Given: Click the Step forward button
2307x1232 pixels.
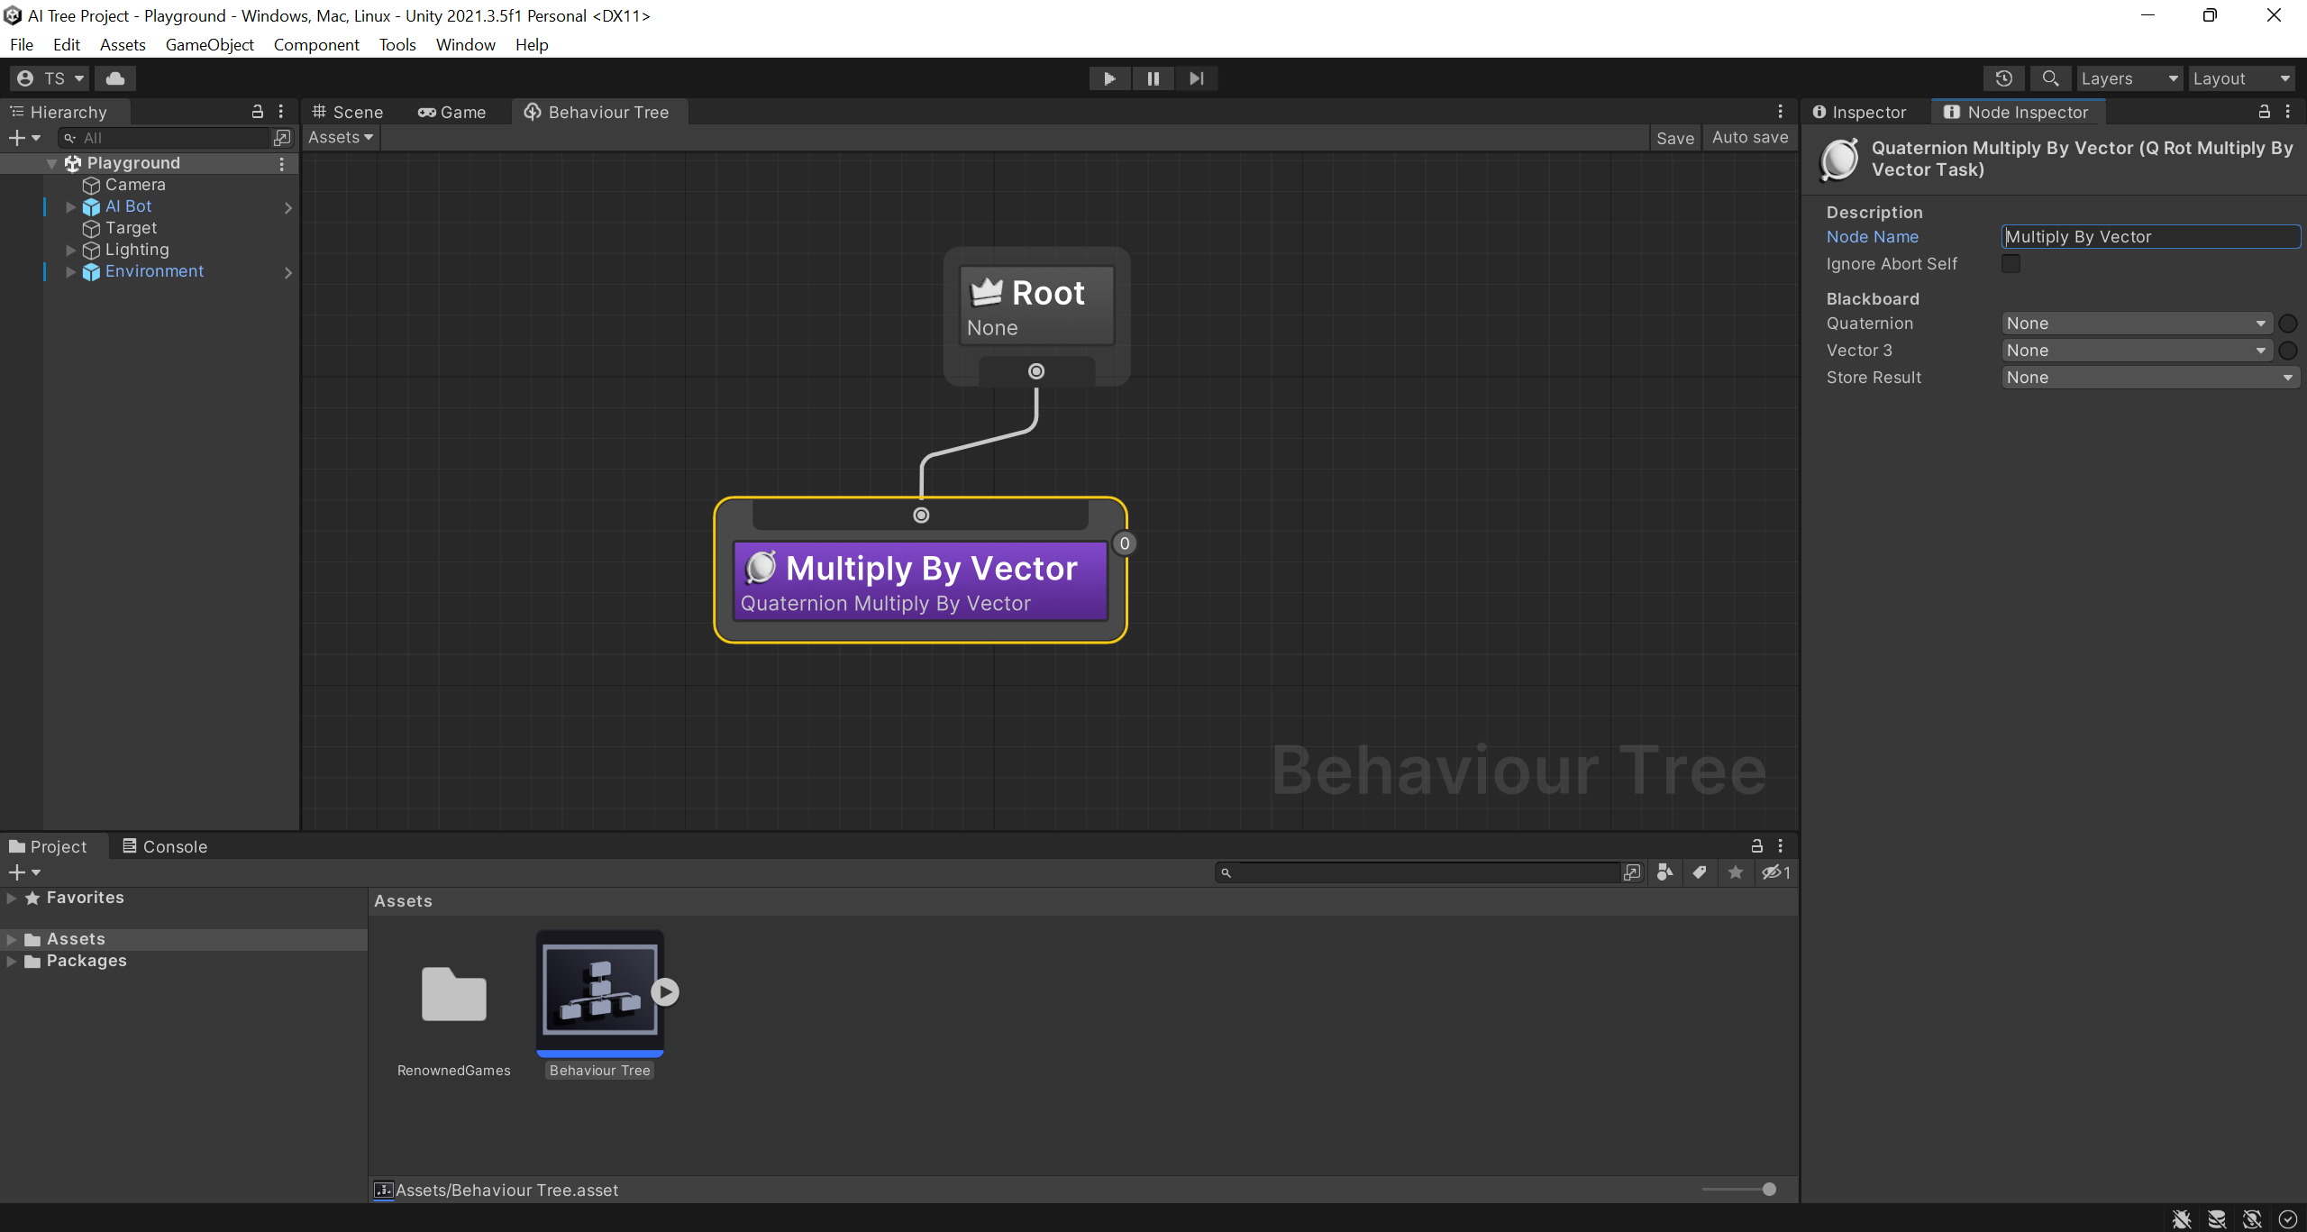Looking at the screenshot, I should 1196,78.
